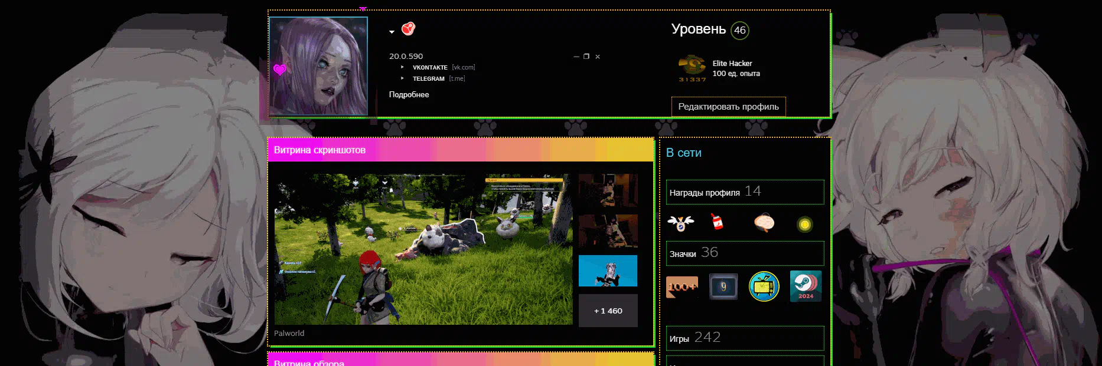Open the TELEGRAM link

pyautogui.click(x=428, y=78)
